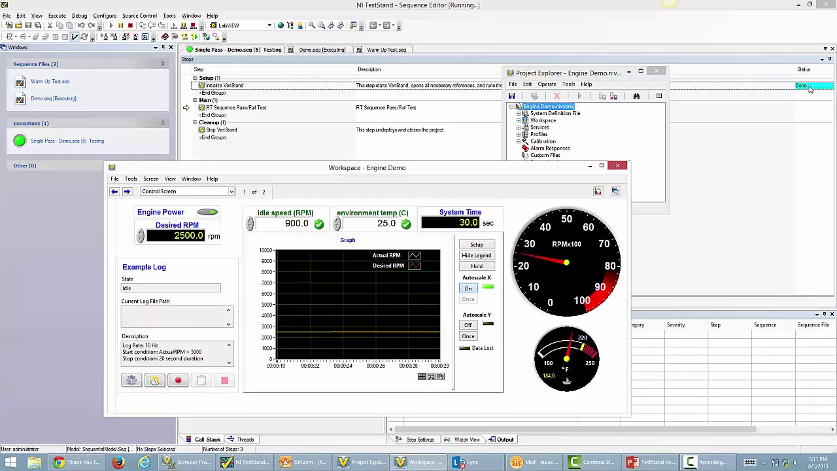
Task: Open the Operate menu in Project Explorer
Action: coord(547,84)
